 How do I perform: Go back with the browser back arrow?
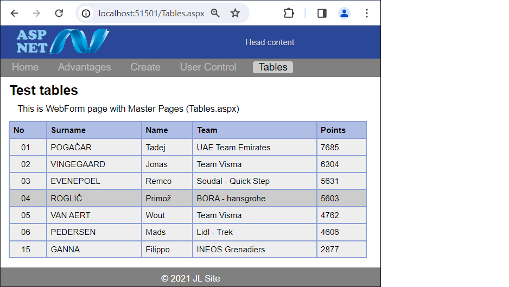pyautogui.click(x=14, y=14)
